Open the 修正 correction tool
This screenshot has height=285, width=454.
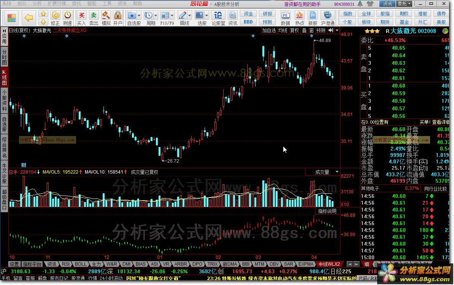pyautogui.click(x=55, y=18)
